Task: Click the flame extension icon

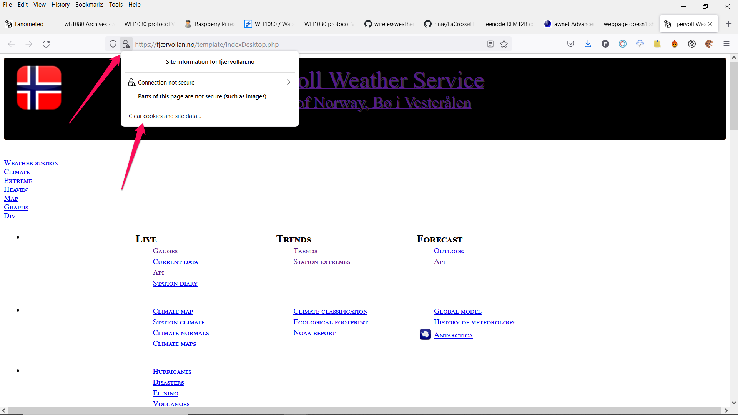Action: coord(675,44)
